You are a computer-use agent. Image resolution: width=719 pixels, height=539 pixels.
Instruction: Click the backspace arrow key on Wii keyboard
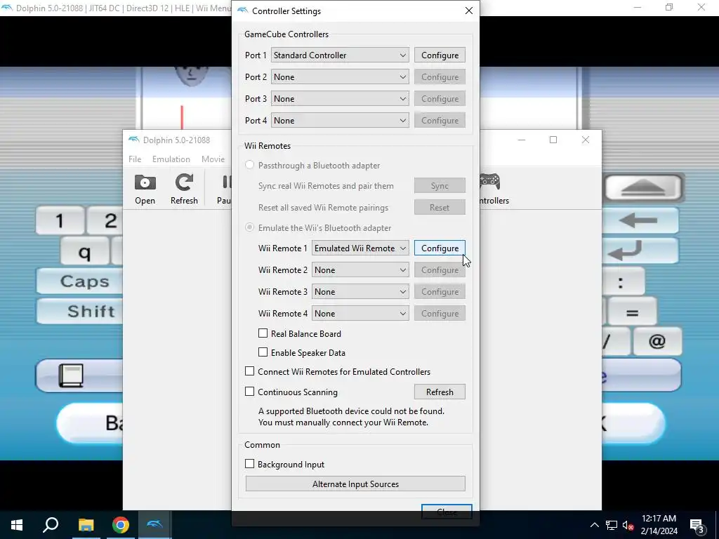(642, 220)
